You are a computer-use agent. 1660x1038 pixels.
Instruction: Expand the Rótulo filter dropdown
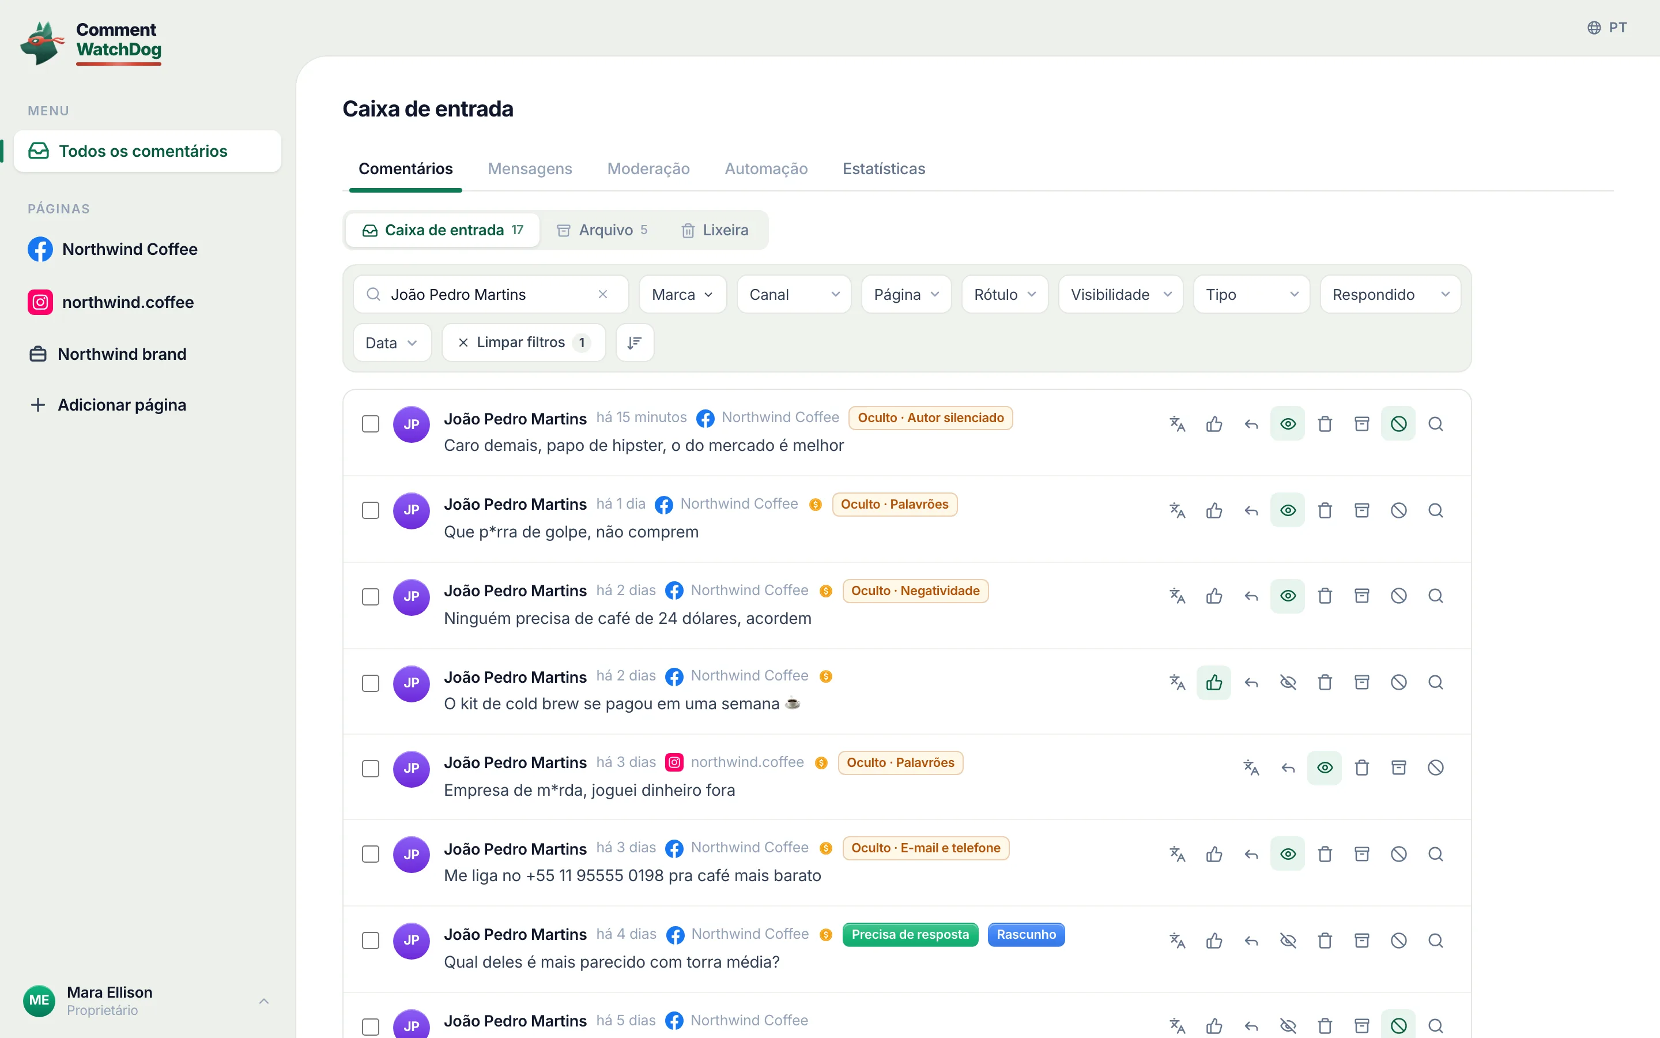point(1005,295)
